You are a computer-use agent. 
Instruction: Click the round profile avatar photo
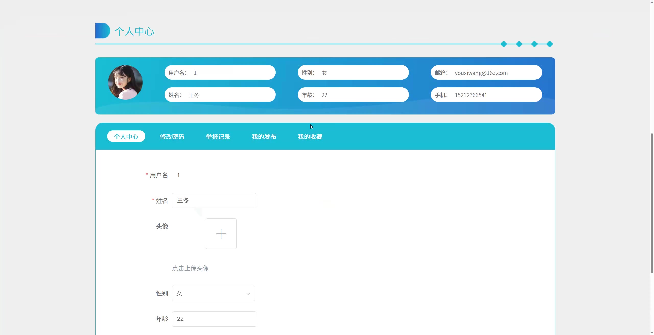click(125, 82)
